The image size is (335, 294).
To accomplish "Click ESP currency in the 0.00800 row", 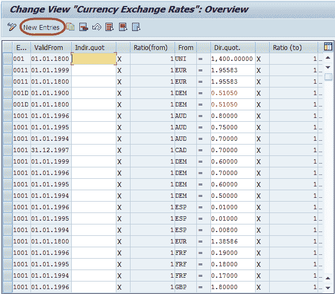I will click(185, 230).
